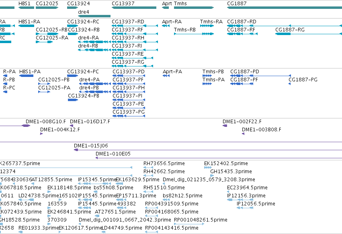Image resolution: width=342 pixels, height=234 pixels.
Task: Select the HBS1 gene label
Action: tap(24, 4)
